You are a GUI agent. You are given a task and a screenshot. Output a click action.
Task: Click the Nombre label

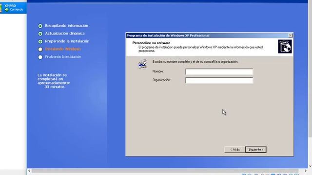click(158, 71)
